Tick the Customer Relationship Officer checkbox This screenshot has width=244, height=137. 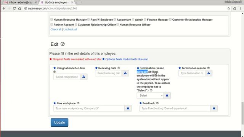[x=76, y=24]
